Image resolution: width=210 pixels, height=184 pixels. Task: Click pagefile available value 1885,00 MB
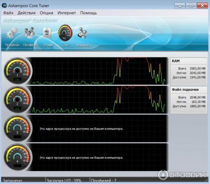(x=197, y=106)
